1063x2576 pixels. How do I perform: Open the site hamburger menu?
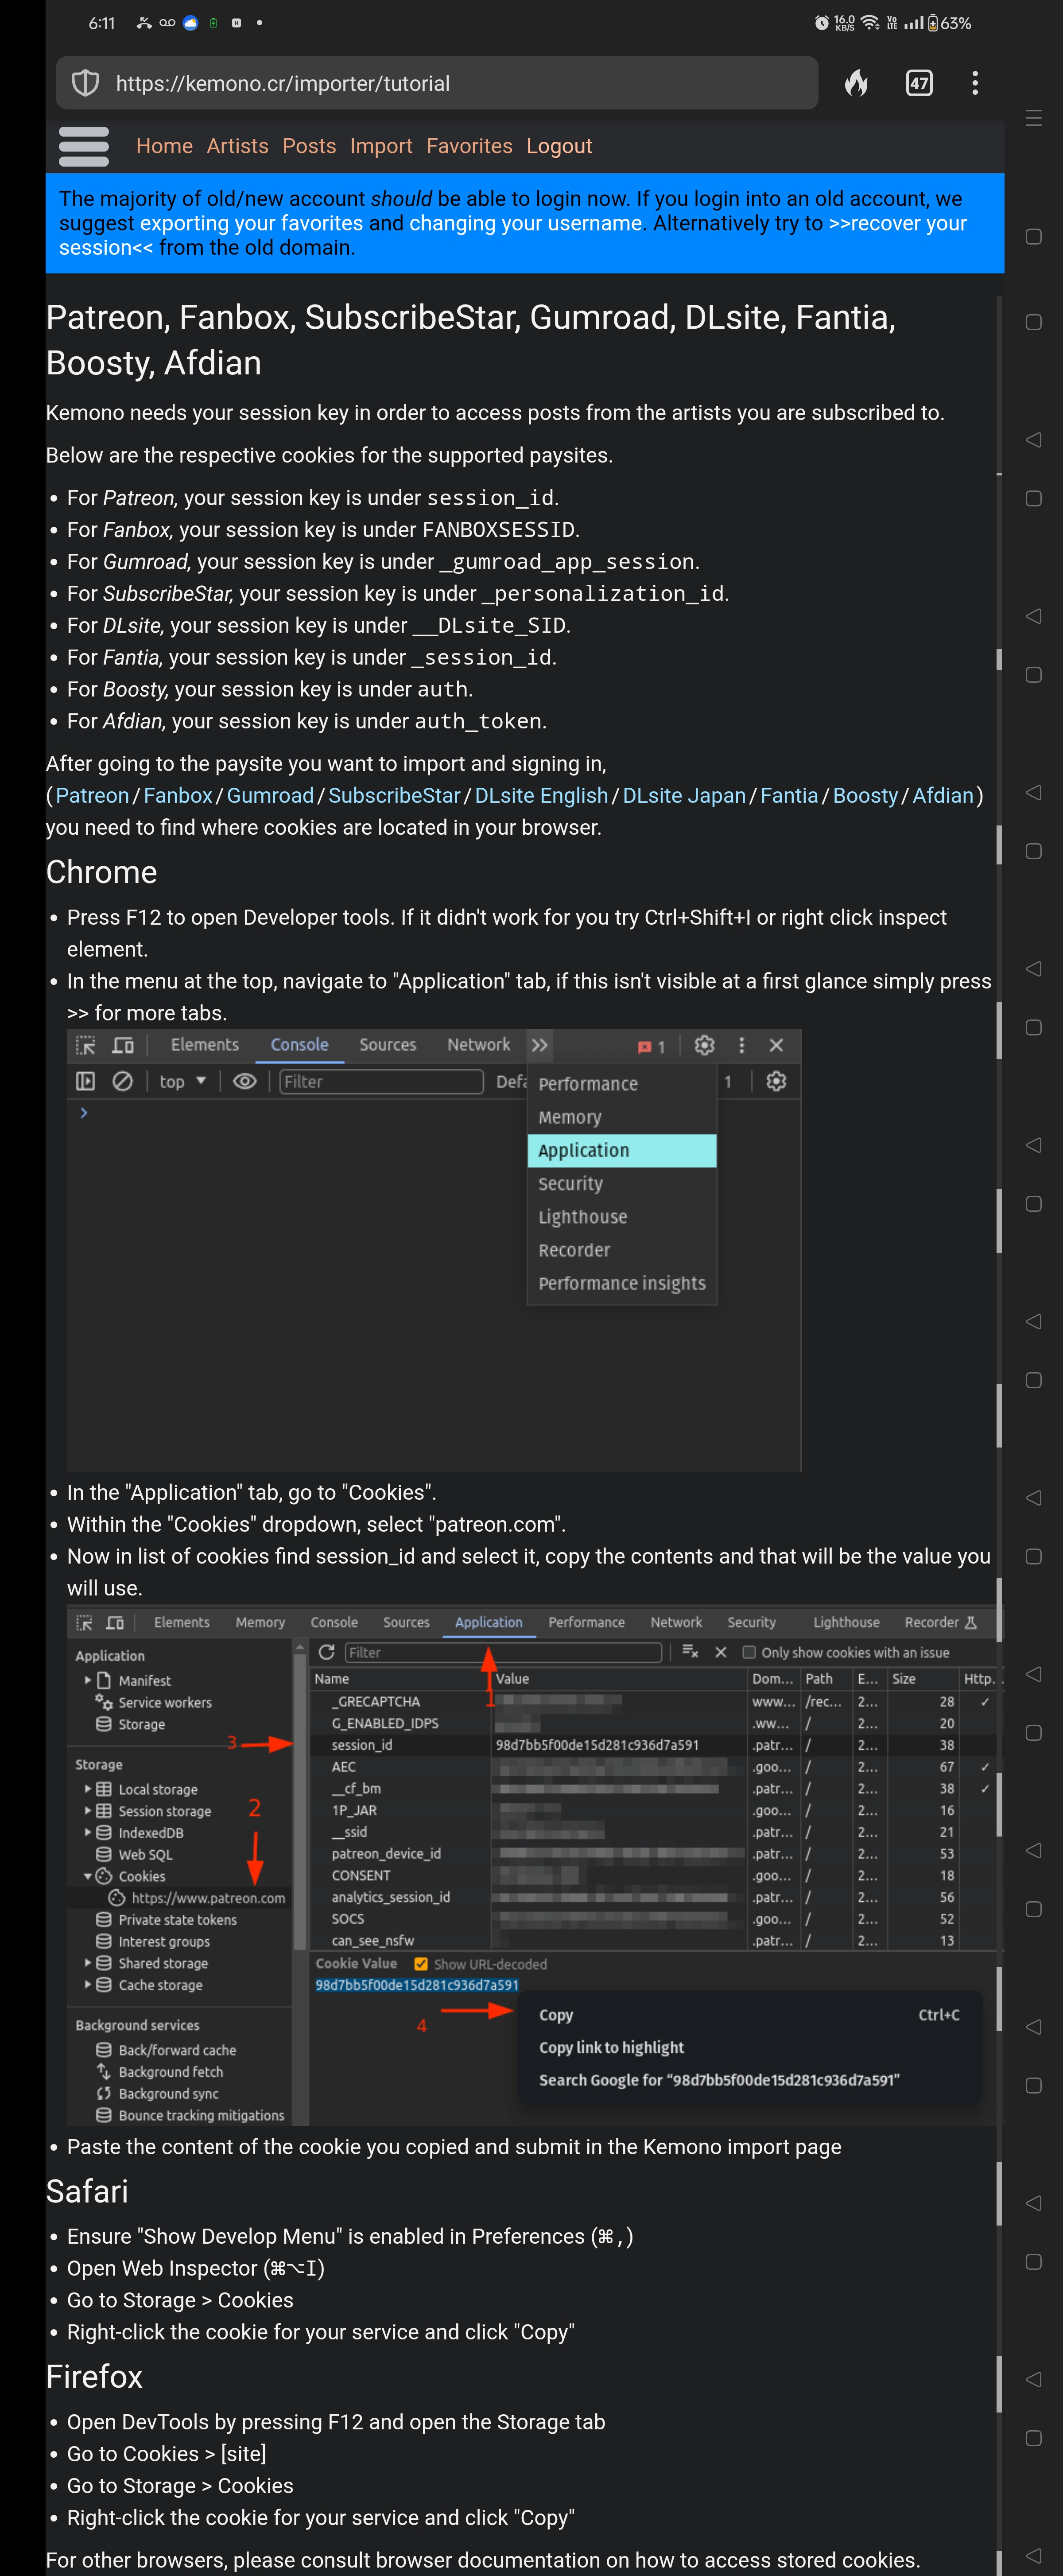(84, 146)
